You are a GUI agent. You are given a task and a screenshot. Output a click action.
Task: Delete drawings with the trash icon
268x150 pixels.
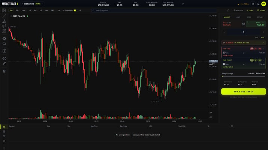tap(4, 71)
